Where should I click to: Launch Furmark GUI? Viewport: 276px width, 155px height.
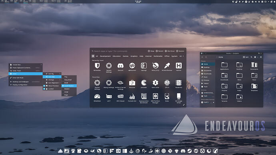point(132,97)
